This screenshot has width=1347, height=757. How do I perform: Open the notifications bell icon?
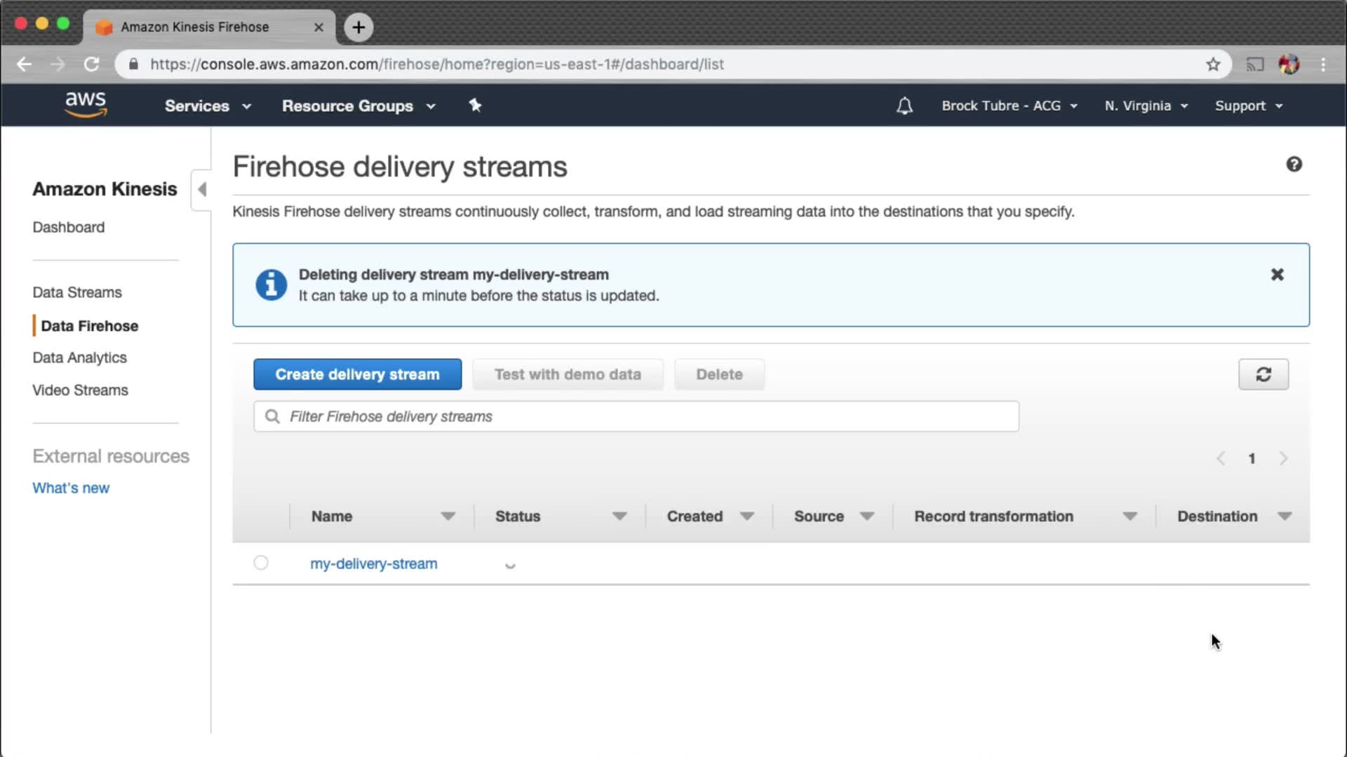pos(904,106)
